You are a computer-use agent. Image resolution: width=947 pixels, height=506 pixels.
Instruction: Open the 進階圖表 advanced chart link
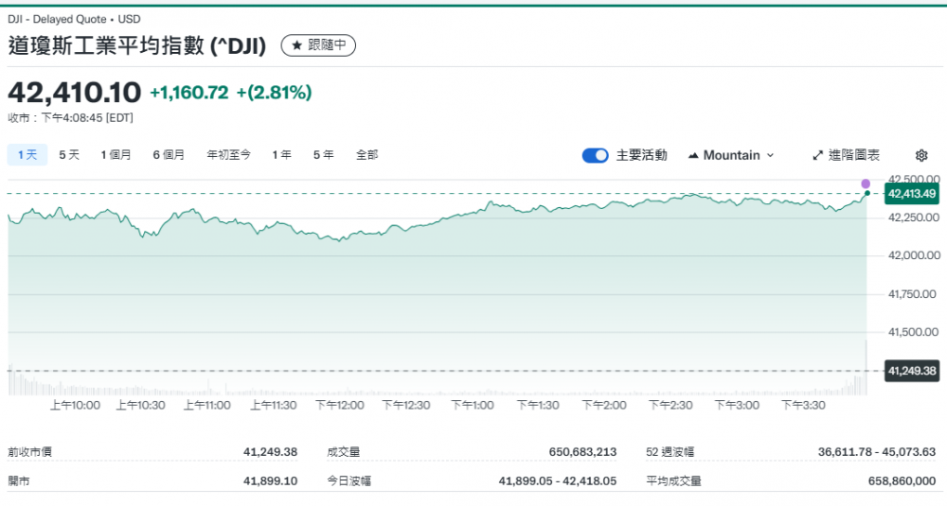[853, 155]
